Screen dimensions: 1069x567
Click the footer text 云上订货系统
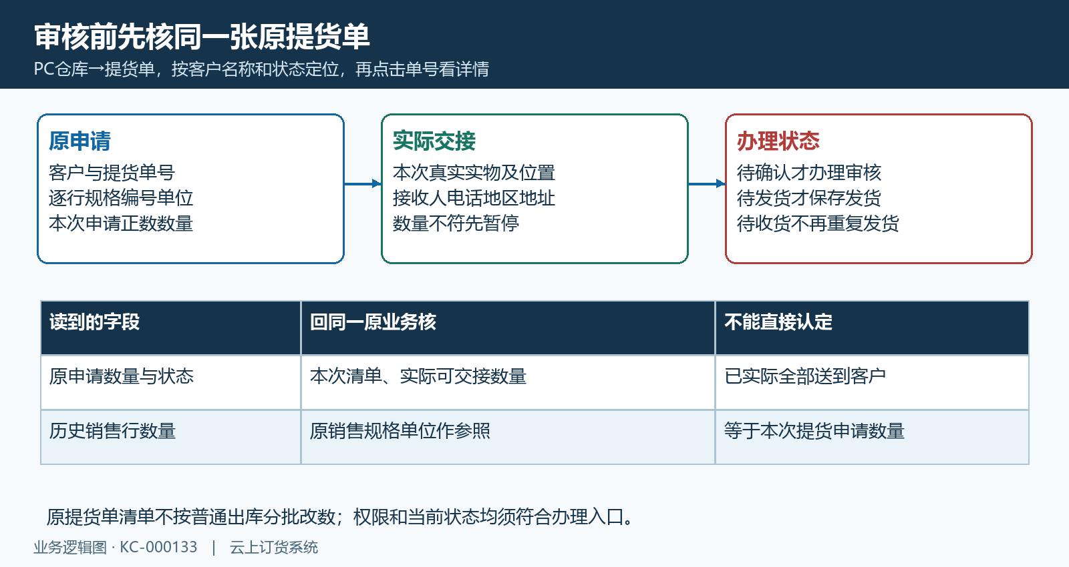pos(274,548)
